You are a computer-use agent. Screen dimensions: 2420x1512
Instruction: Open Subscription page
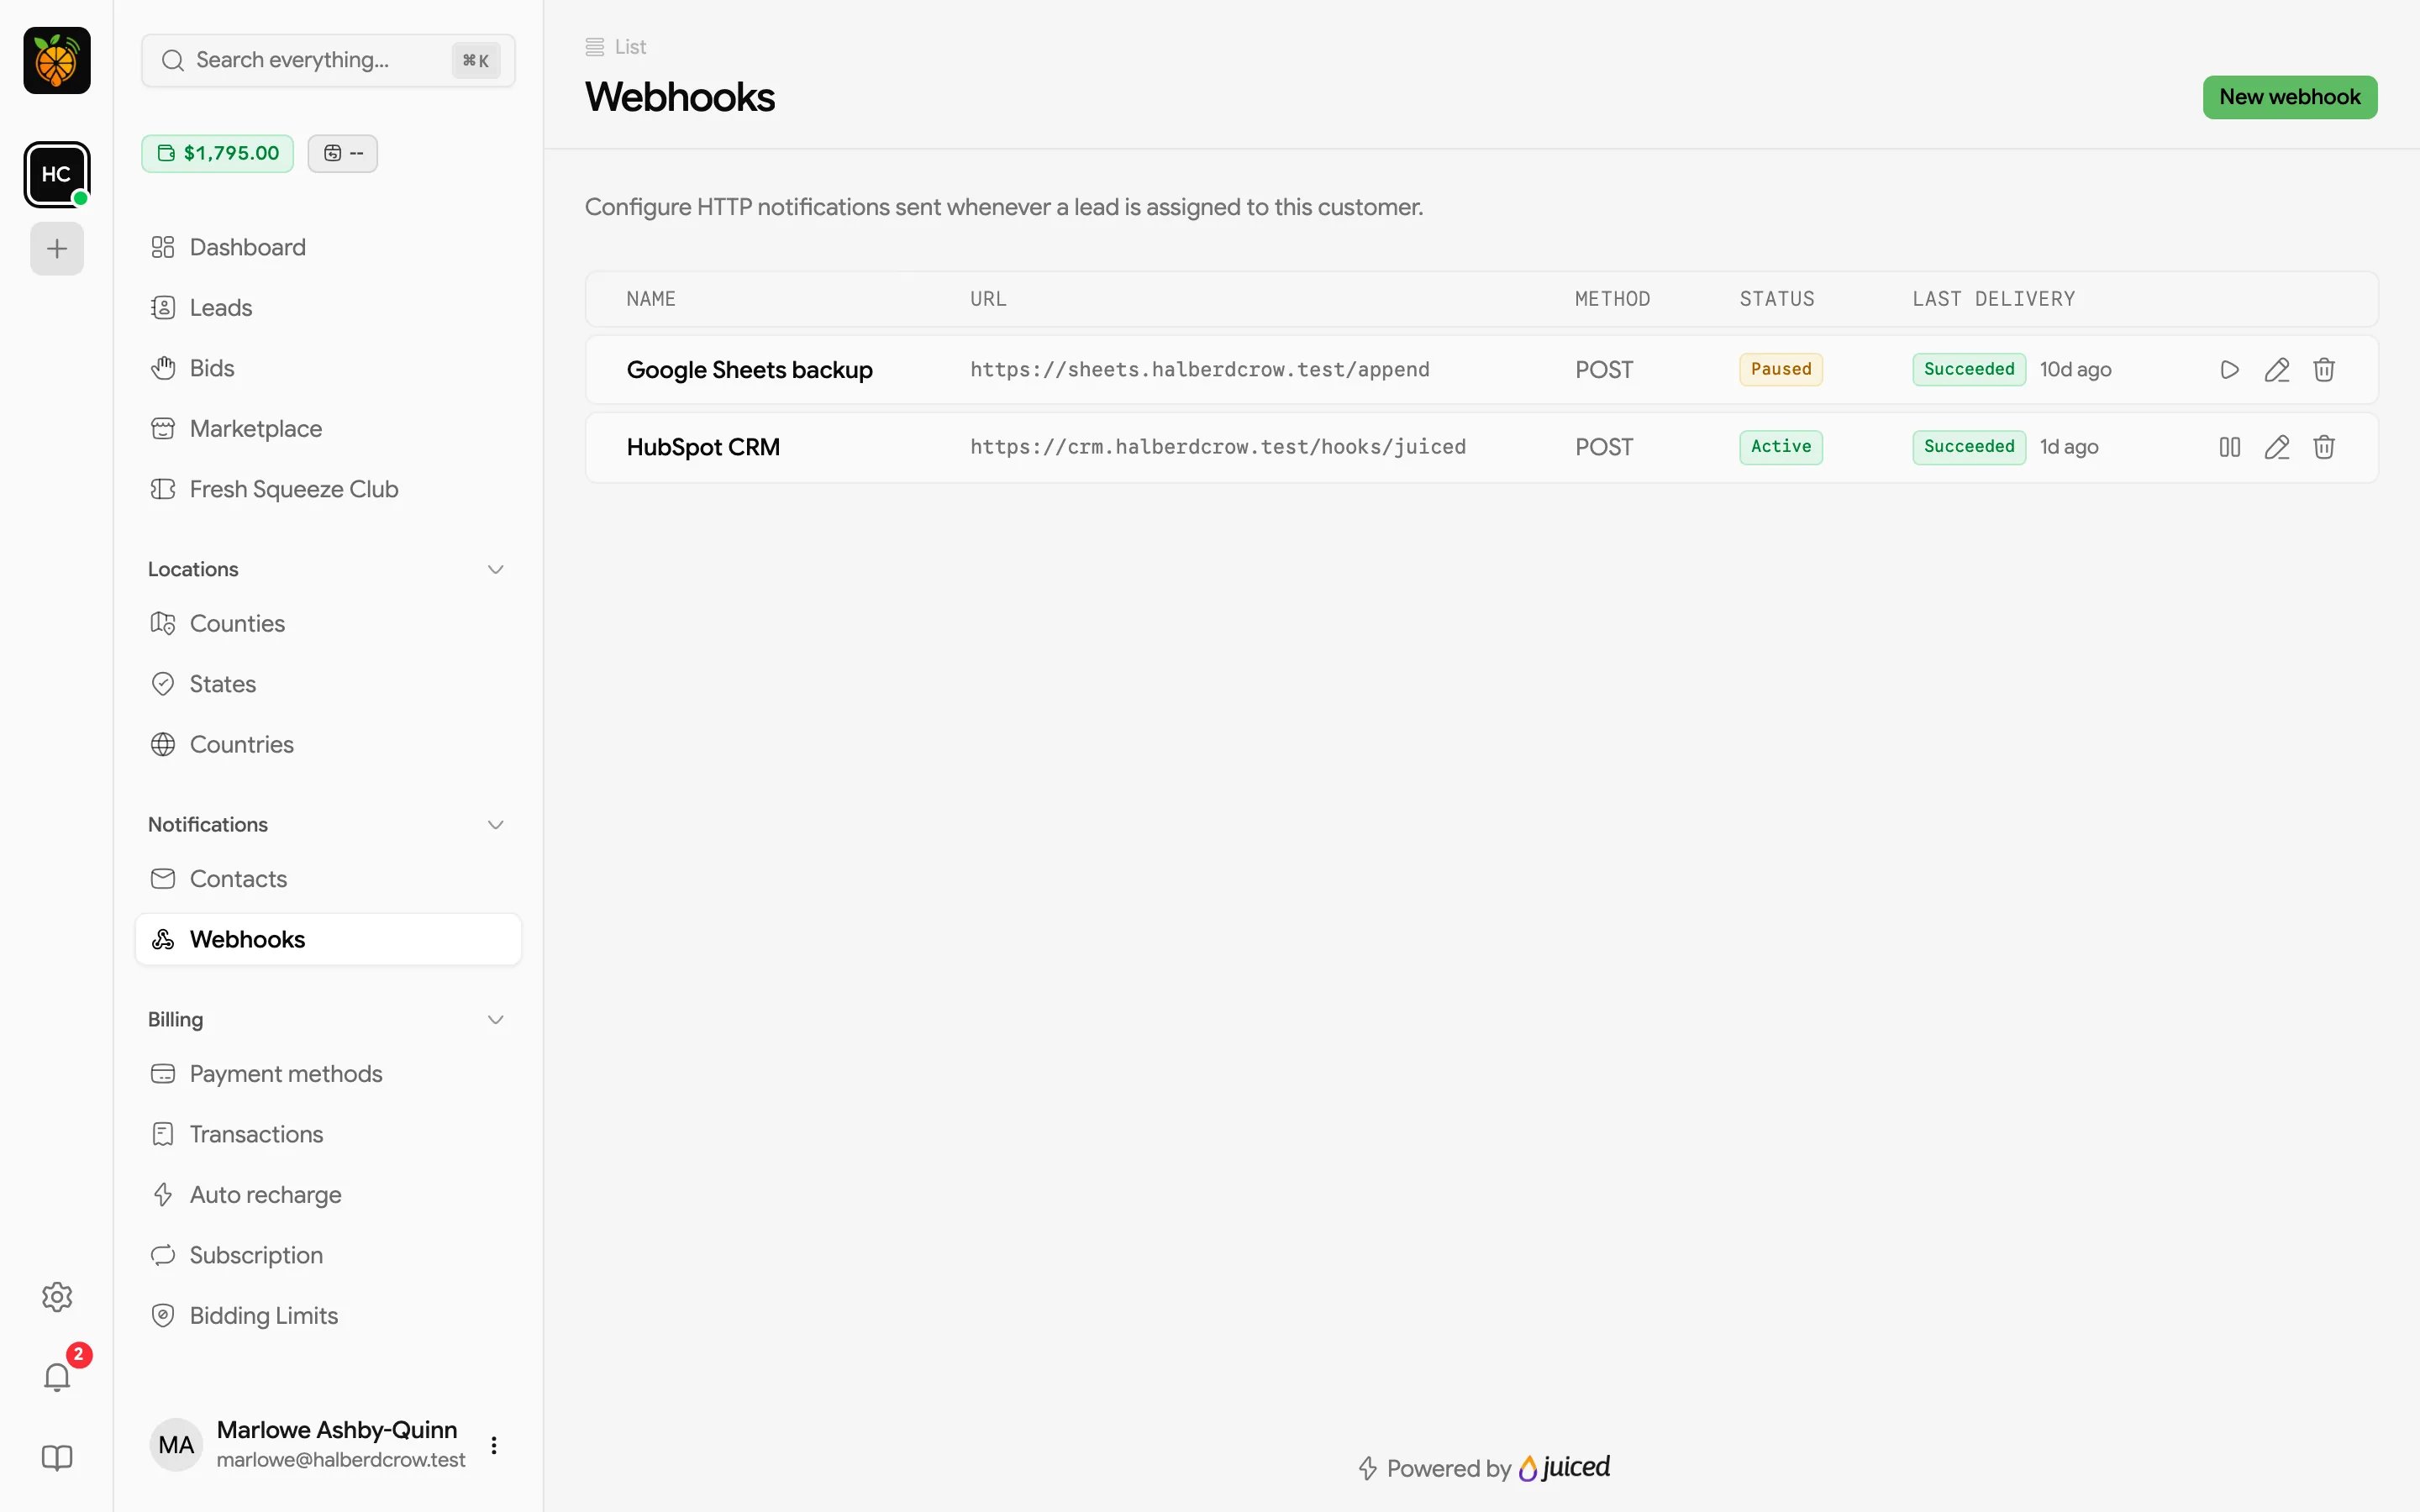[x=328, y=1255]
